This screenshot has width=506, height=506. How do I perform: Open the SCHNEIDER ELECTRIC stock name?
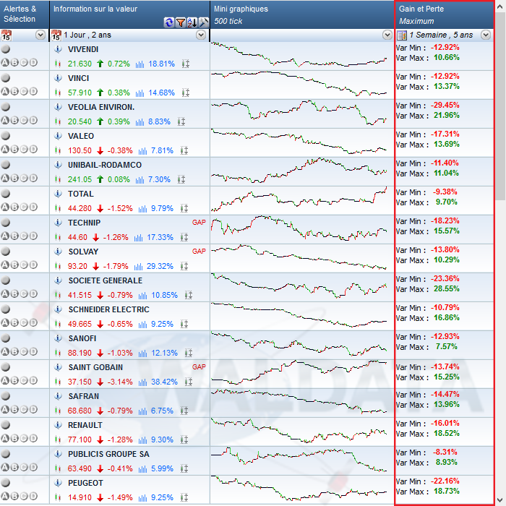click(x=108, y=309)
